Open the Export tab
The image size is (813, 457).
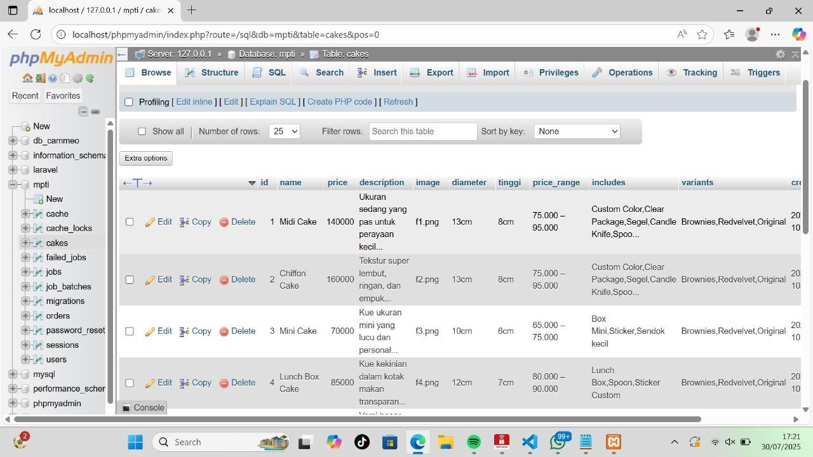(x=432, y=73)
